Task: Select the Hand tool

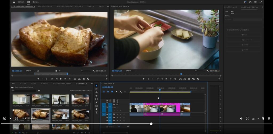Action: tap(97, 109)
